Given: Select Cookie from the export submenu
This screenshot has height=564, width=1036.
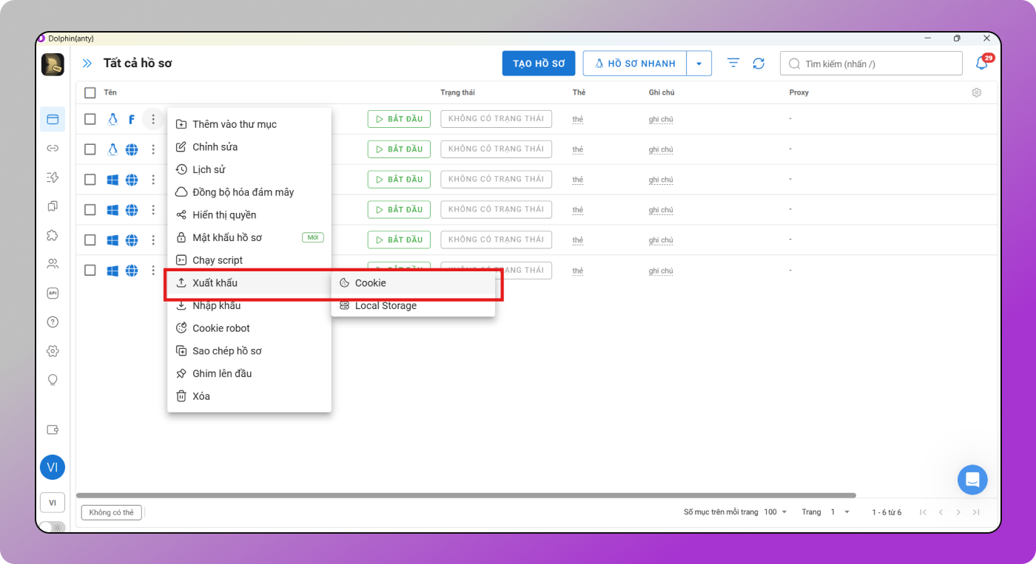Looking at the screenshot, I should 370,283.
